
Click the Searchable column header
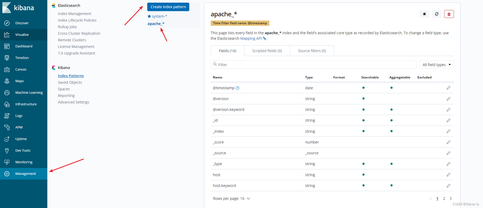pyautogui.click(x=370, y=77)
